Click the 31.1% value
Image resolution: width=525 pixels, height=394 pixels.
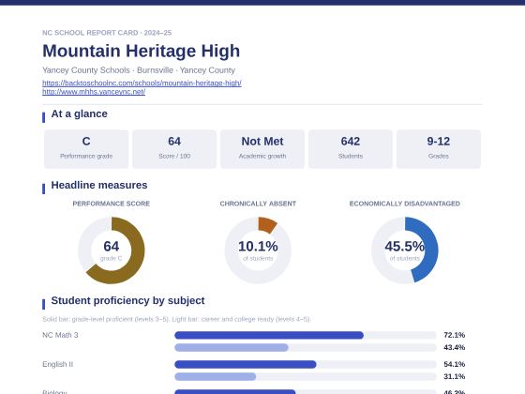455,376
